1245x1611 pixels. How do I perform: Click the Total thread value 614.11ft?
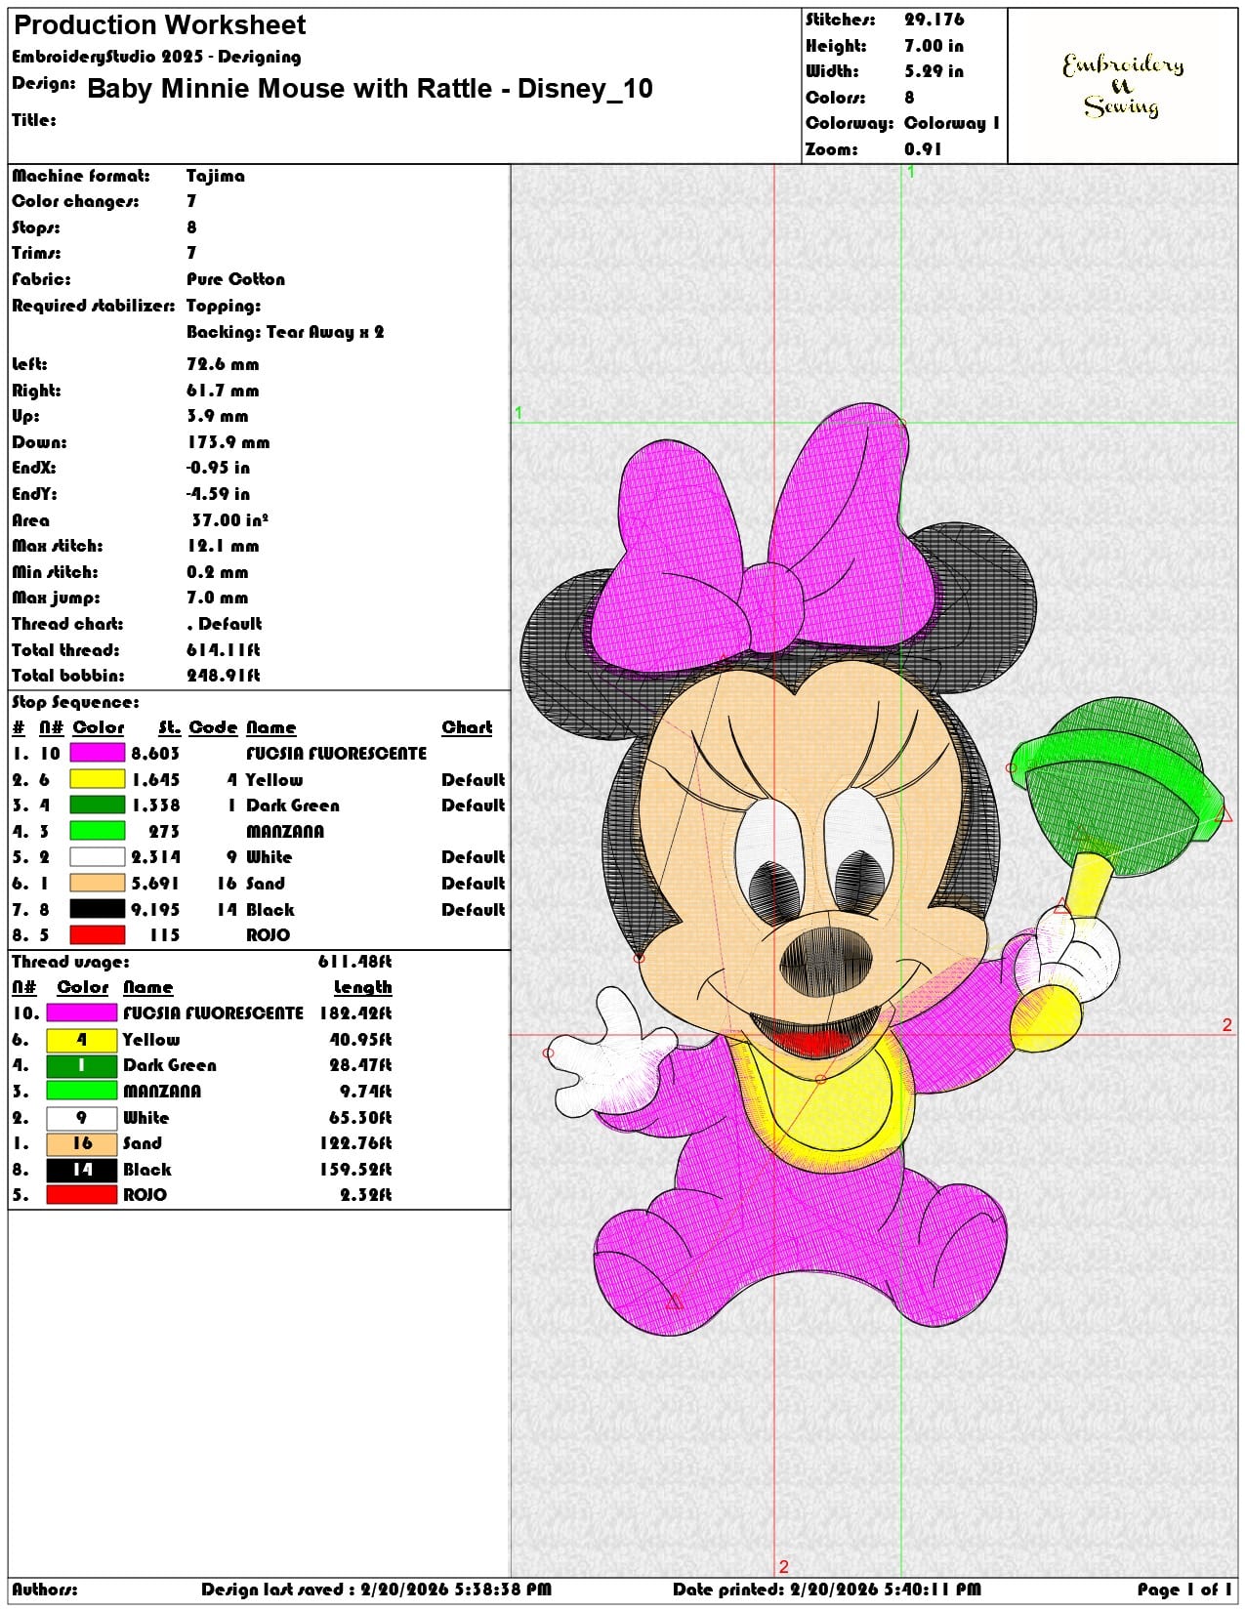click(x=224, y=650)
